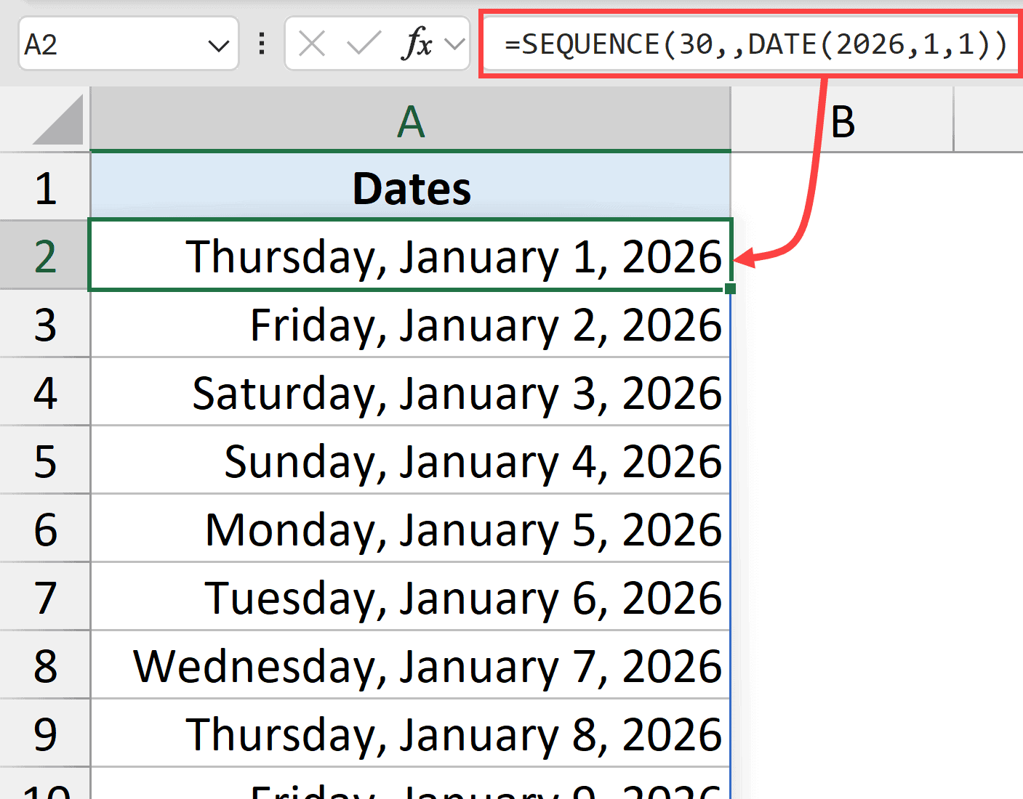This screenshot has height=799, width=1023.
Task: Click the Cancel (X) icon beside formula bar
Action: [311, 44]
